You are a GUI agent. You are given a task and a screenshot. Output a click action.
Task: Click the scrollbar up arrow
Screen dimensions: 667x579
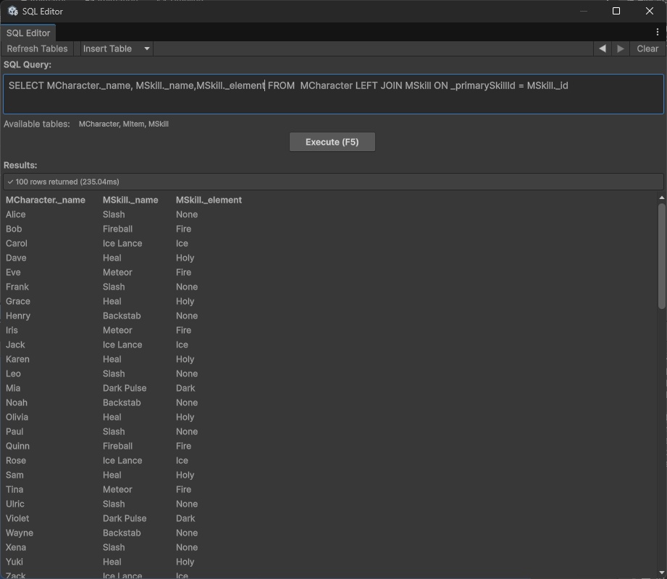[661, 198]
